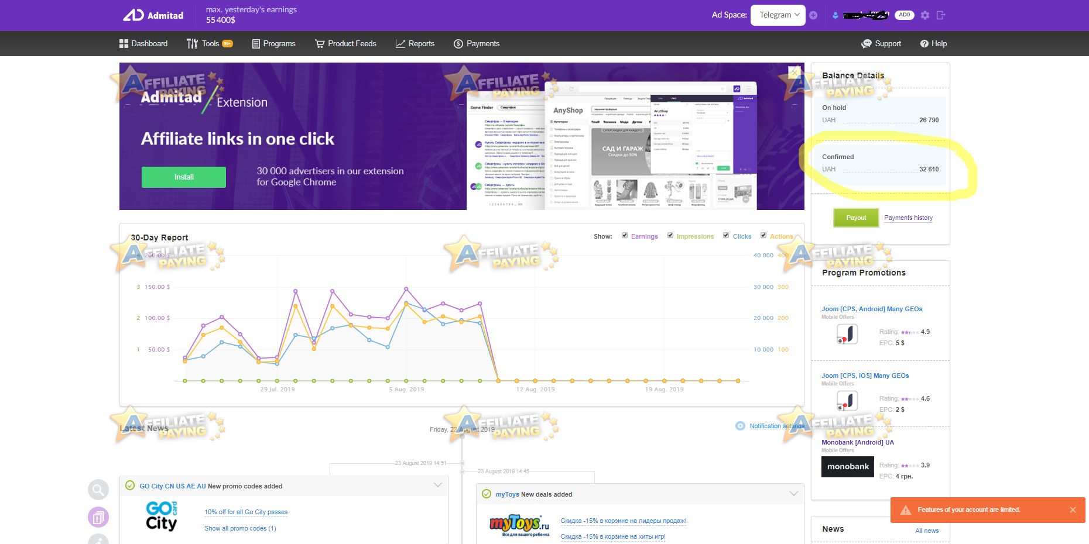The width and height of the screenshot is (1089, 544).
Task: Open Payments history link
Action: tap(909, 218)
